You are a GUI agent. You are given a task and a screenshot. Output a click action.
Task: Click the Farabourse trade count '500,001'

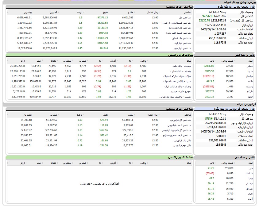click(221, 136)
